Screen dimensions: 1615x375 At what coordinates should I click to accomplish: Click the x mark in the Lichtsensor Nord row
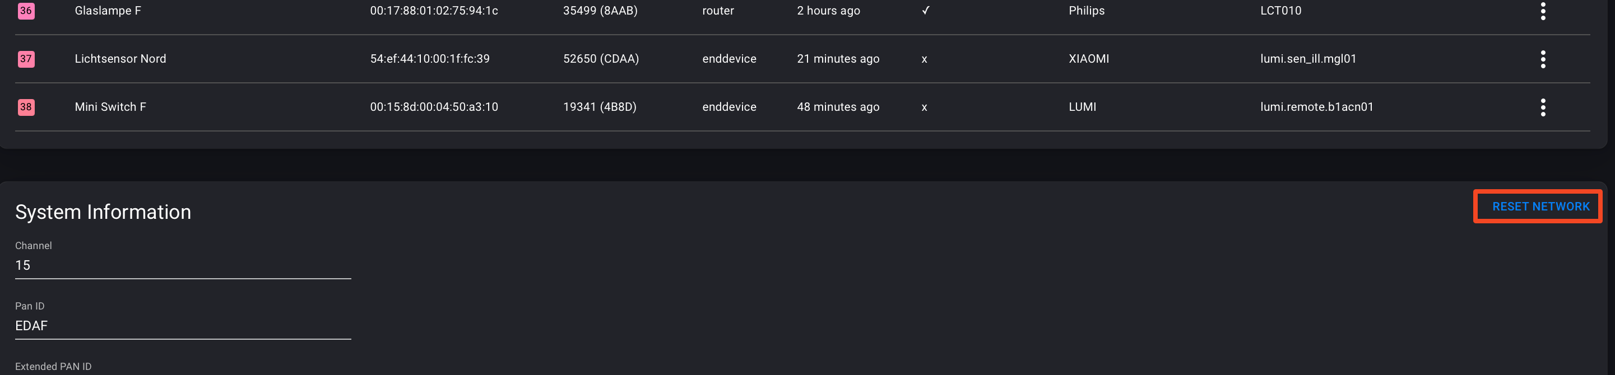(924, 59)
